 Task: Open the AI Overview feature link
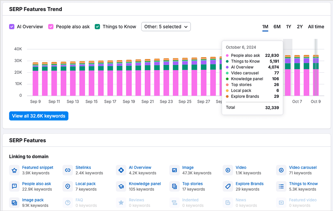[x=140, y=167]
